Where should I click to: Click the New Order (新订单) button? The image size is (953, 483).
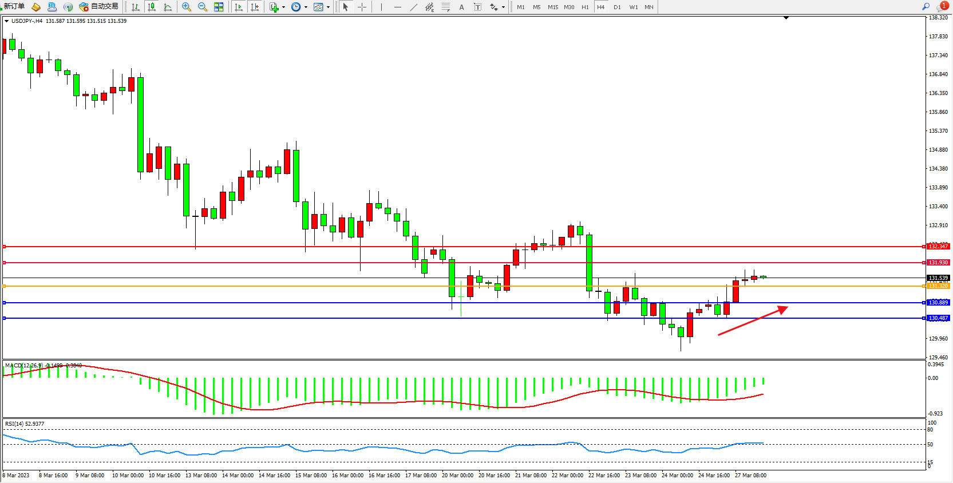pos(14,7)
